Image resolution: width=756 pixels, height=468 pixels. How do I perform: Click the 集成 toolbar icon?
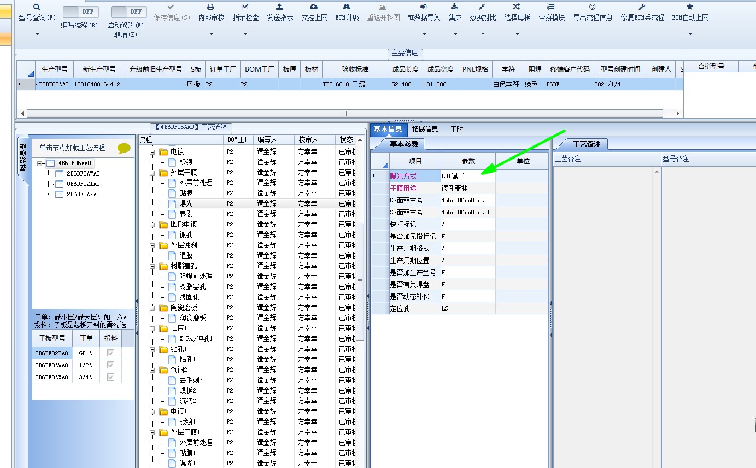pos(454,7)
